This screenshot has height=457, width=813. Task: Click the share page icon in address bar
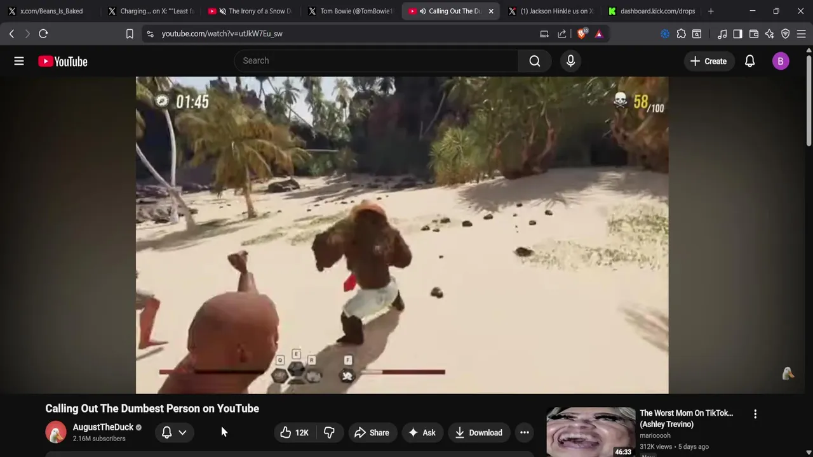[562, 34]
